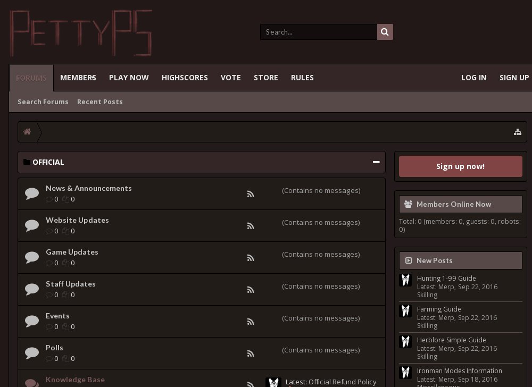Open the RULES section
Image resolution: width=532 pixels, height=387 pixels.
tap(302, 78)
